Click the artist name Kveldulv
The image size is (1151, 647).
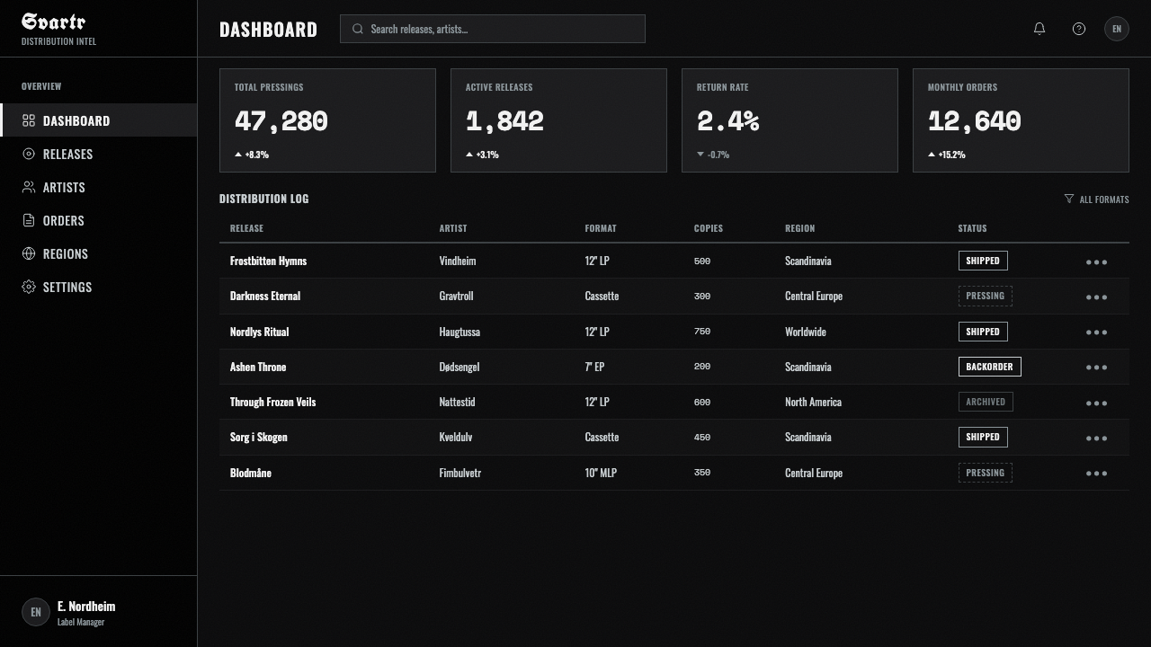pos(456,437)
